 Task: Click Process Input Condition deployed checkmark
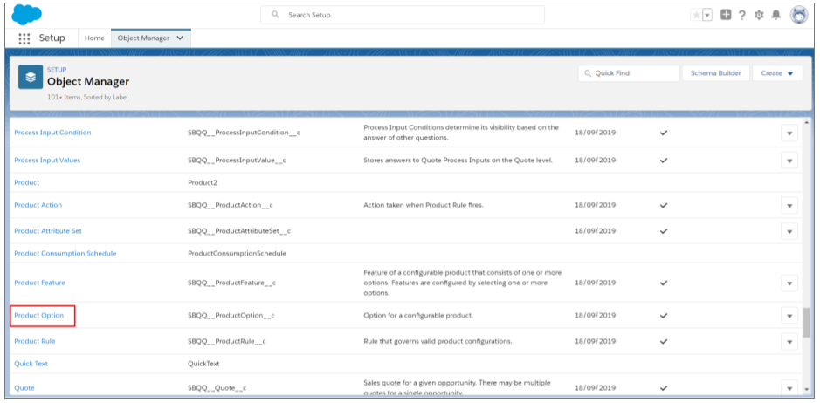click(664, 133)
